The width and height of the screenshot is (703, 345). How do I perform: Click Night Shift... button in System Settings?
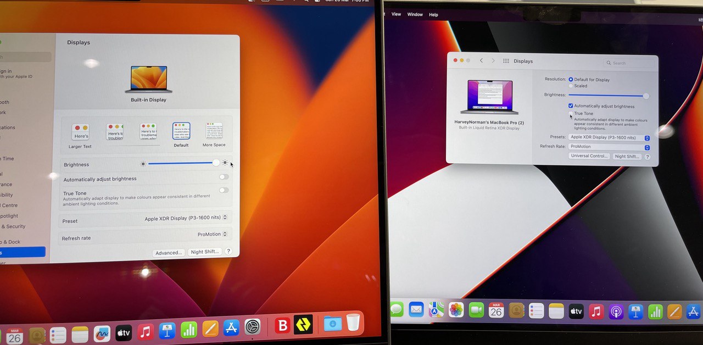204,252
